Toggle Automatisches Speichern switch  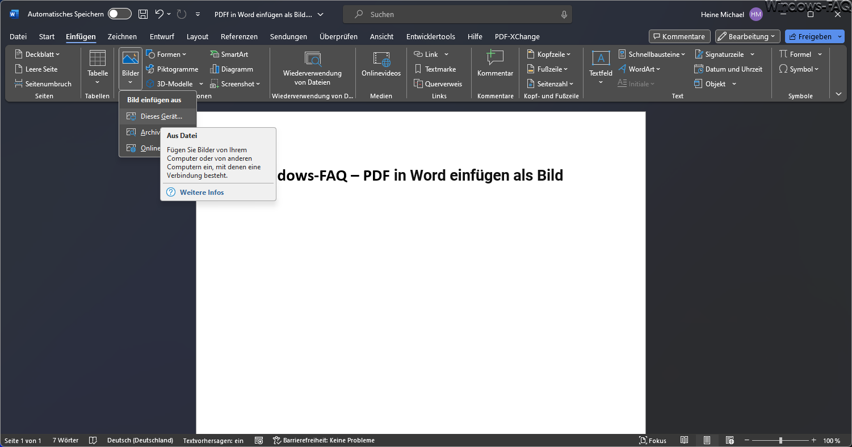pos(120,14)
